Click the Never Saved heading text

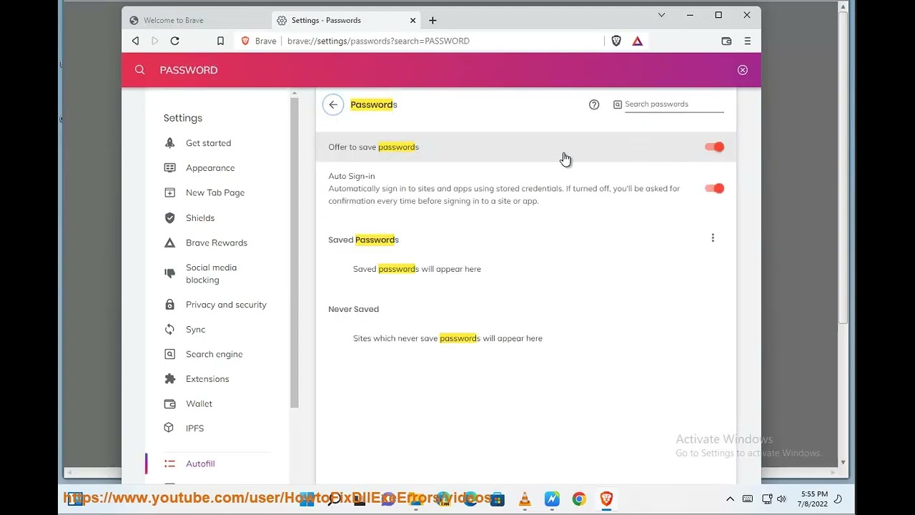tap(354, 310)
